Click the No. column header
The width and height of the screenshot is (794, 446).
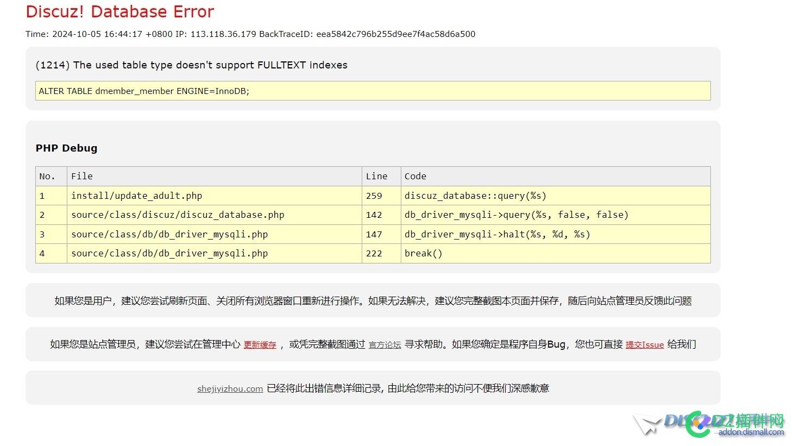click(x=51, y=177)
